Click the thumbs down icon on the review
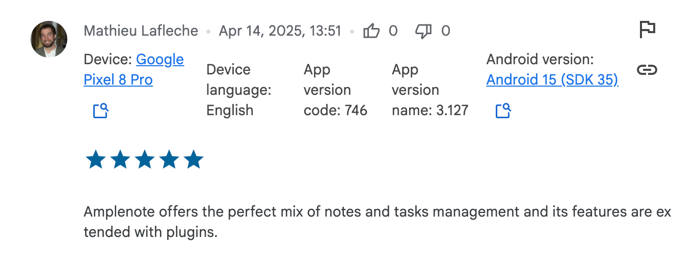Image resolution: width=696 pixels, height=266 pixels. tap(423, 32)
